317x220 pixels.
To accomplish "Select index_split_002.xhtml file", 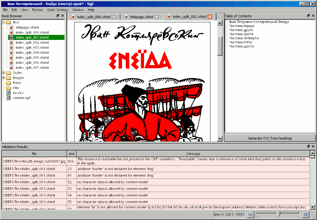I will coord(32,42).
